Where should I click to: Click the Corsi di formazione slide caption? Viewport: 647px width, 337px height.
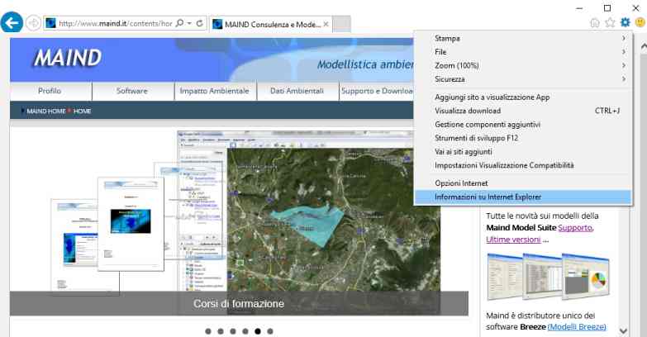[x=239, y=304]
